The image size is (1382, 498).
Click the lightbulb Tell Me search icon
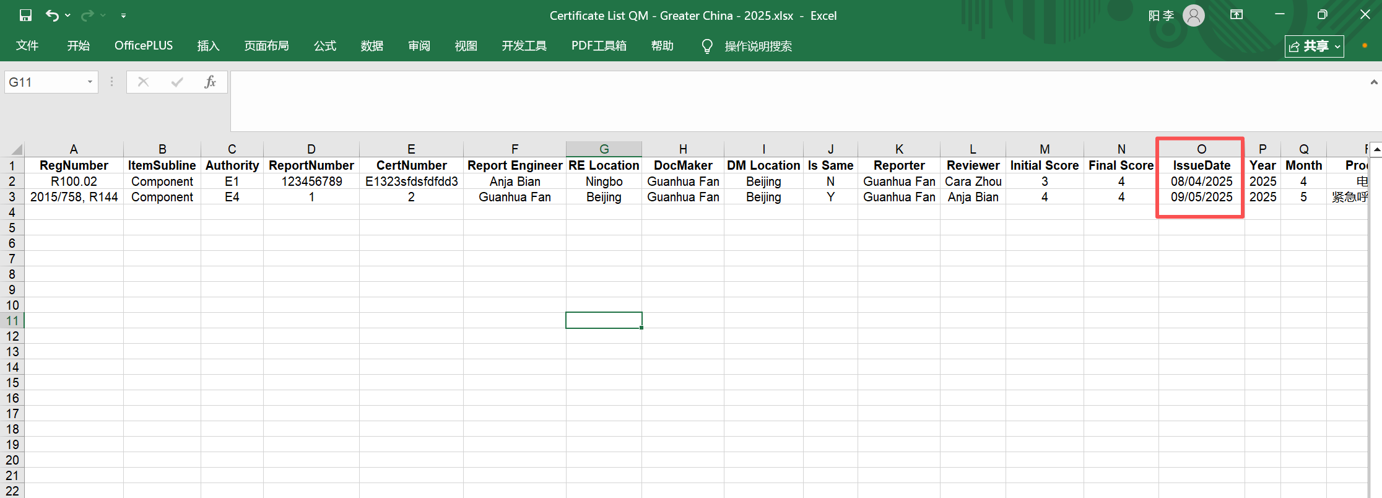tap(706, 46)
